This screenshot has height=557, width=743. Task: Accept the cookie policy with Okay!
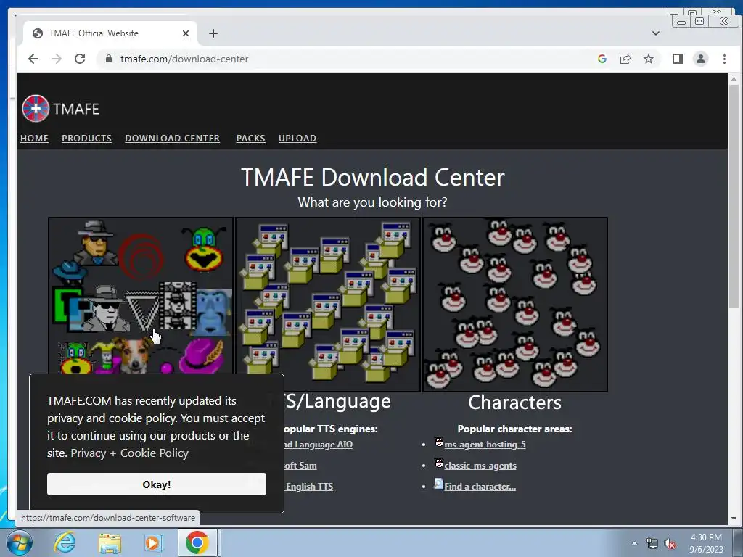click(157, 484)
